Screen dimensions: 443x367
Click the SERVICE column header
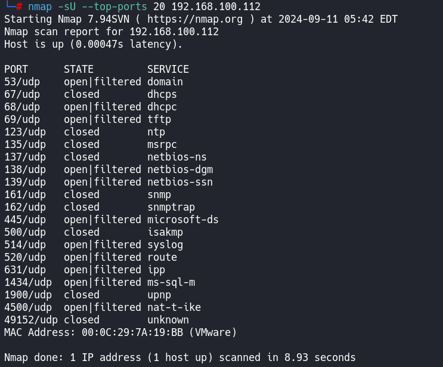point(168,69)
